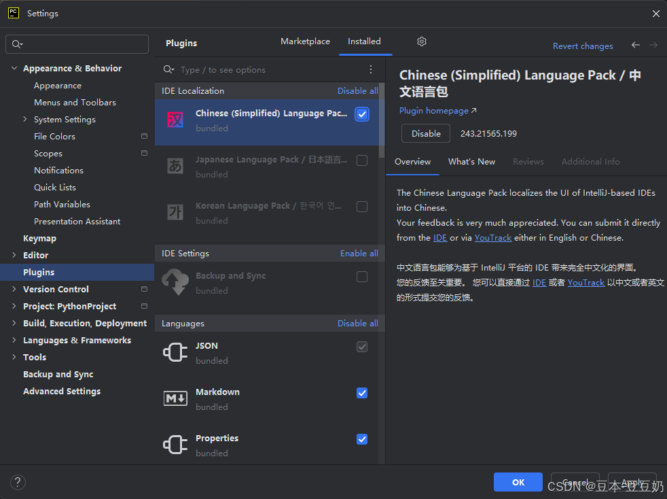Enable the Korean Language Pack checkbox
The height and width of the screenshot is (499, 667).
tap(362, 207)
